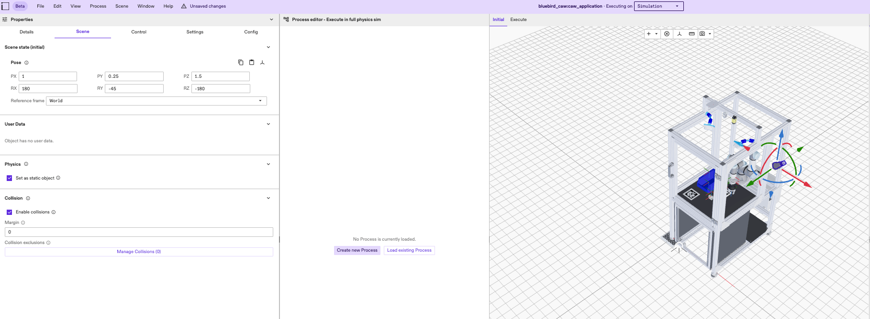Viewport: 870px width, 319px height.
Task: Click Create new Process button
Action: (357, 250)
